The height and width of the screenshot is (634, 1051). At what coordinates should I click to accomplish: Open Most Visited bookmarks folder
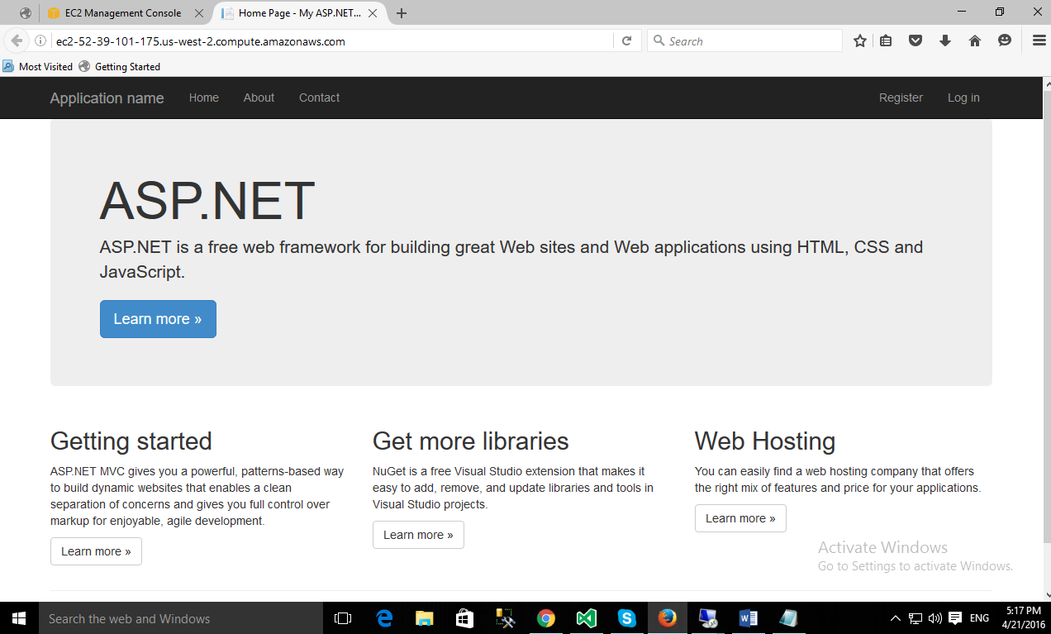coord(38,66)
